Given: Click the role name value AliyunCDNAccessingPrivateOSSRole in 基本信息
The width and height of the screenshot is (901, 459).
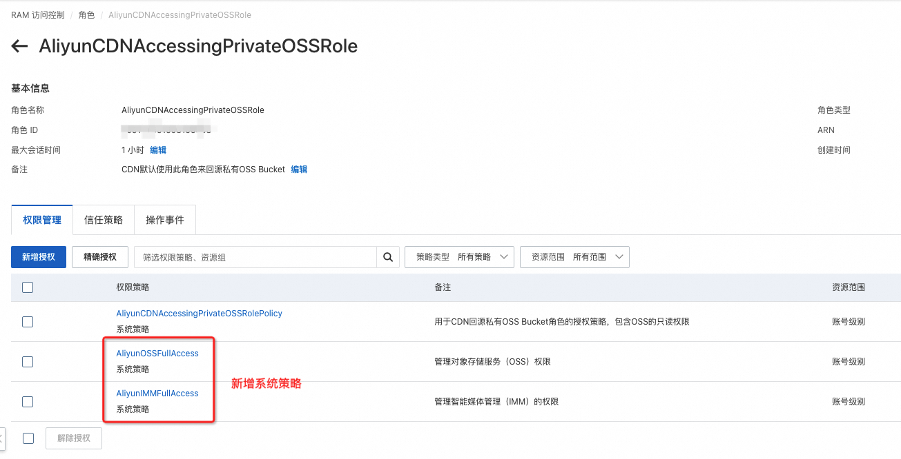Looking at the screenshot, I should pyautogui.click(x=193, y=110).
